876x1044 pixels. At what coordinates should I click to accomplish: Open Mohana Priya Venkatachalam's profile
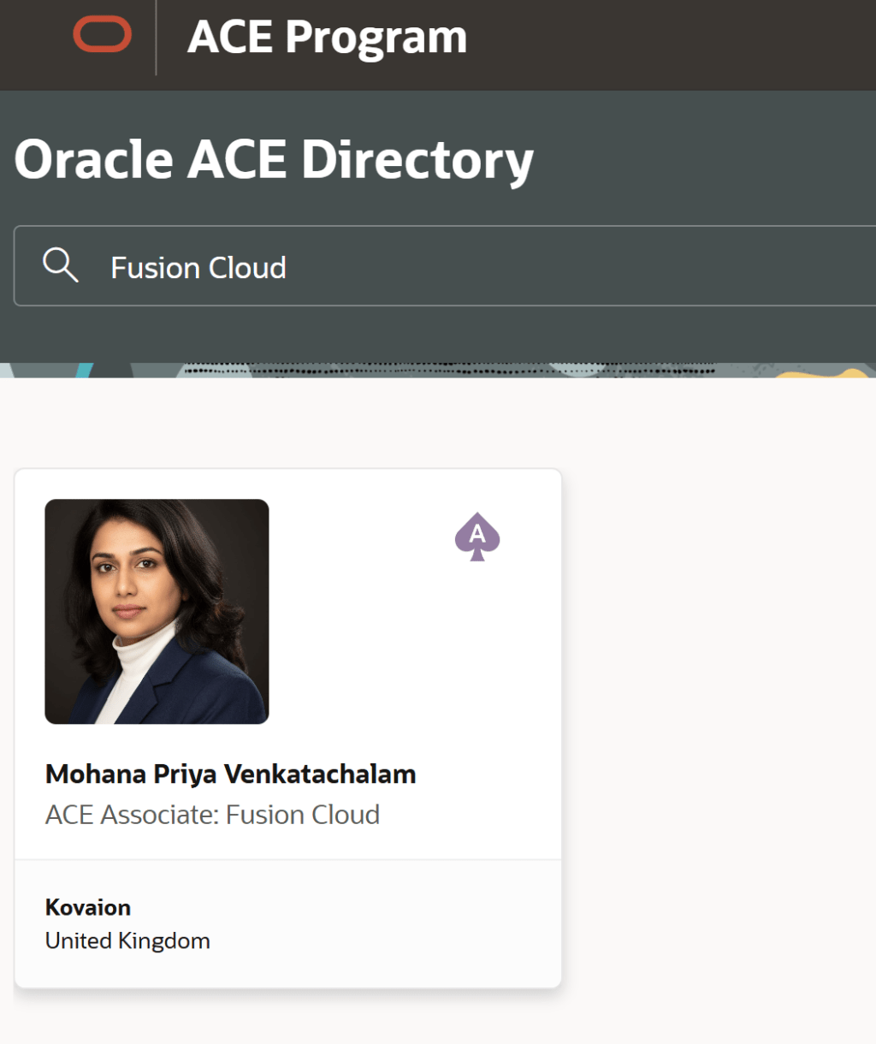coord(230,774)
